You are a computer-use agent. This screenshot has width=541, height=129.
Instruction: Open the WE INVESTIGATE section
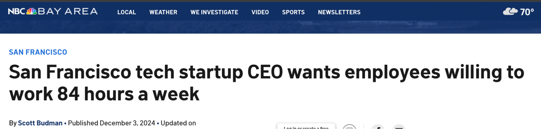tap(214, 12)
